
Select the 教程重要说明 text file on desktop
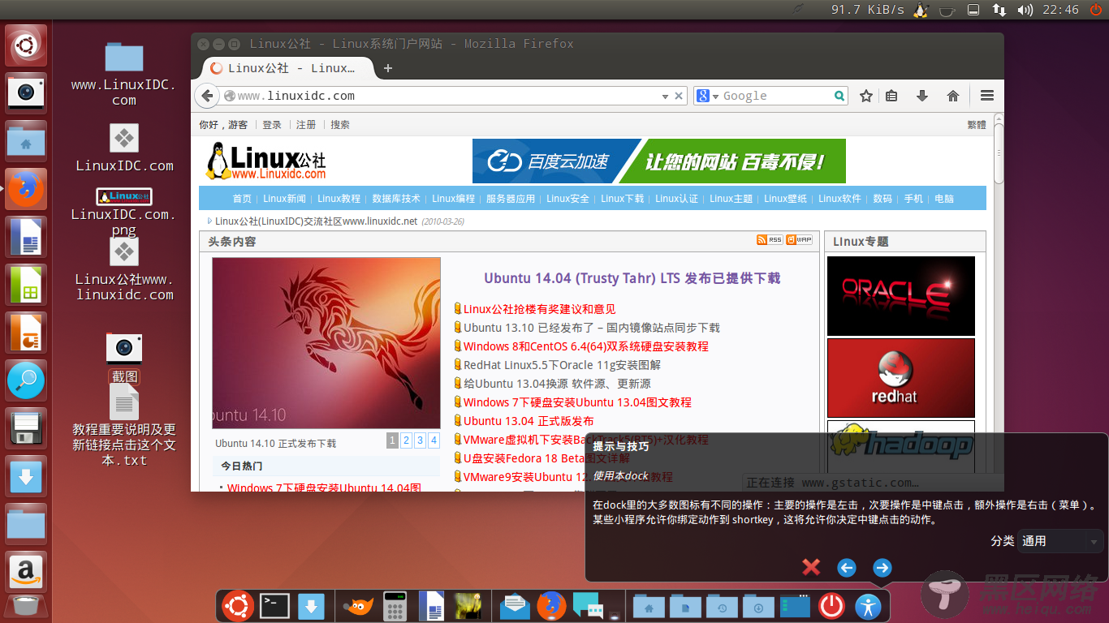[124, 424]
